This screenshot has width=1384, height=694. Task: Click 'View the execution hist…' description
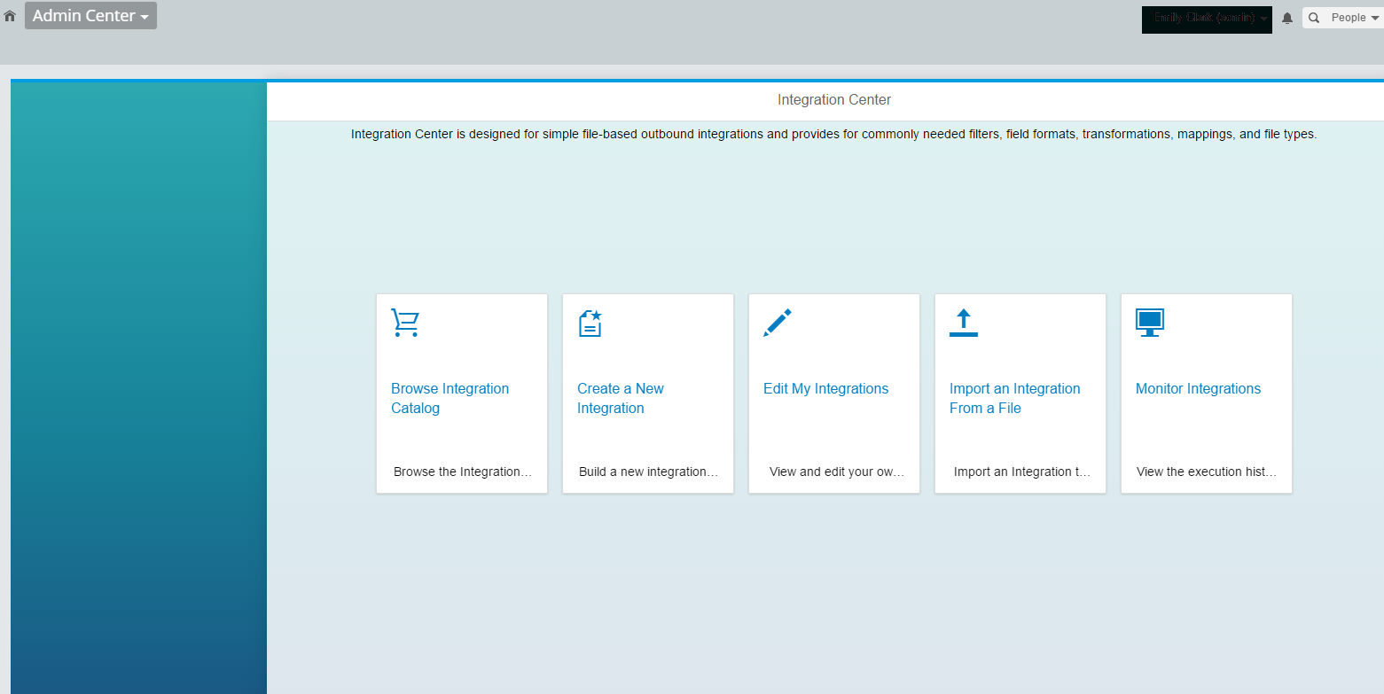1207,472
